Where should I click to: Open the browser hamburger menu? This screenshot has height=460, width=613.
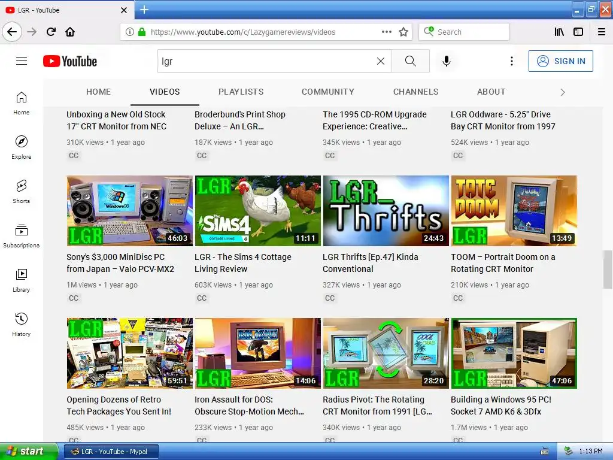pos(602,32)
